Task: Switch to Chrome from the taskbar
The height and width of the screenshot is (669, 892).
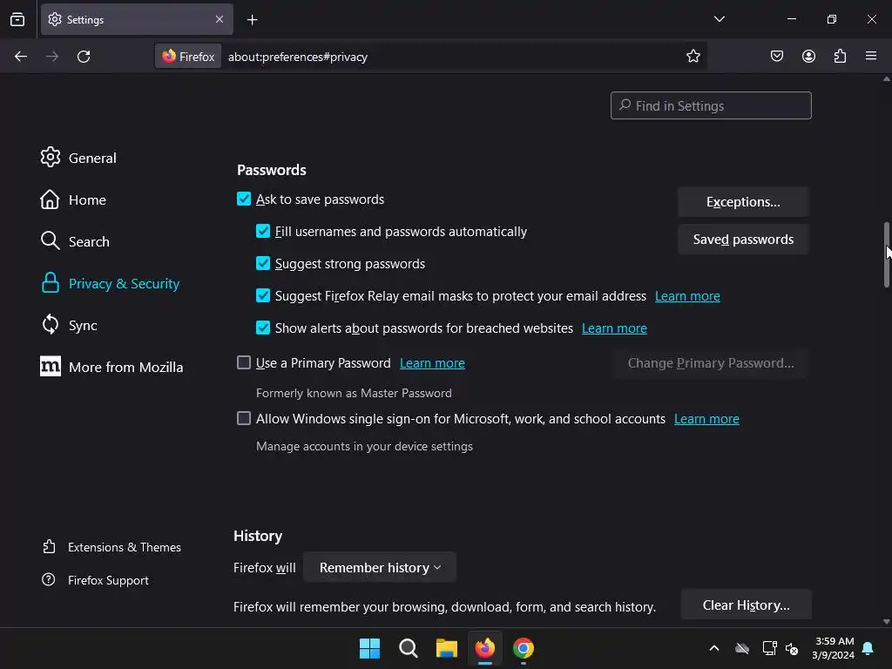Action: 524,648
